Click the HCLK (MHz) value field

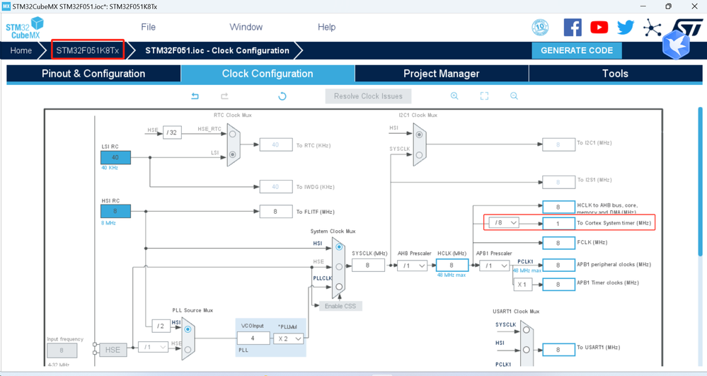tap(452, 266)
